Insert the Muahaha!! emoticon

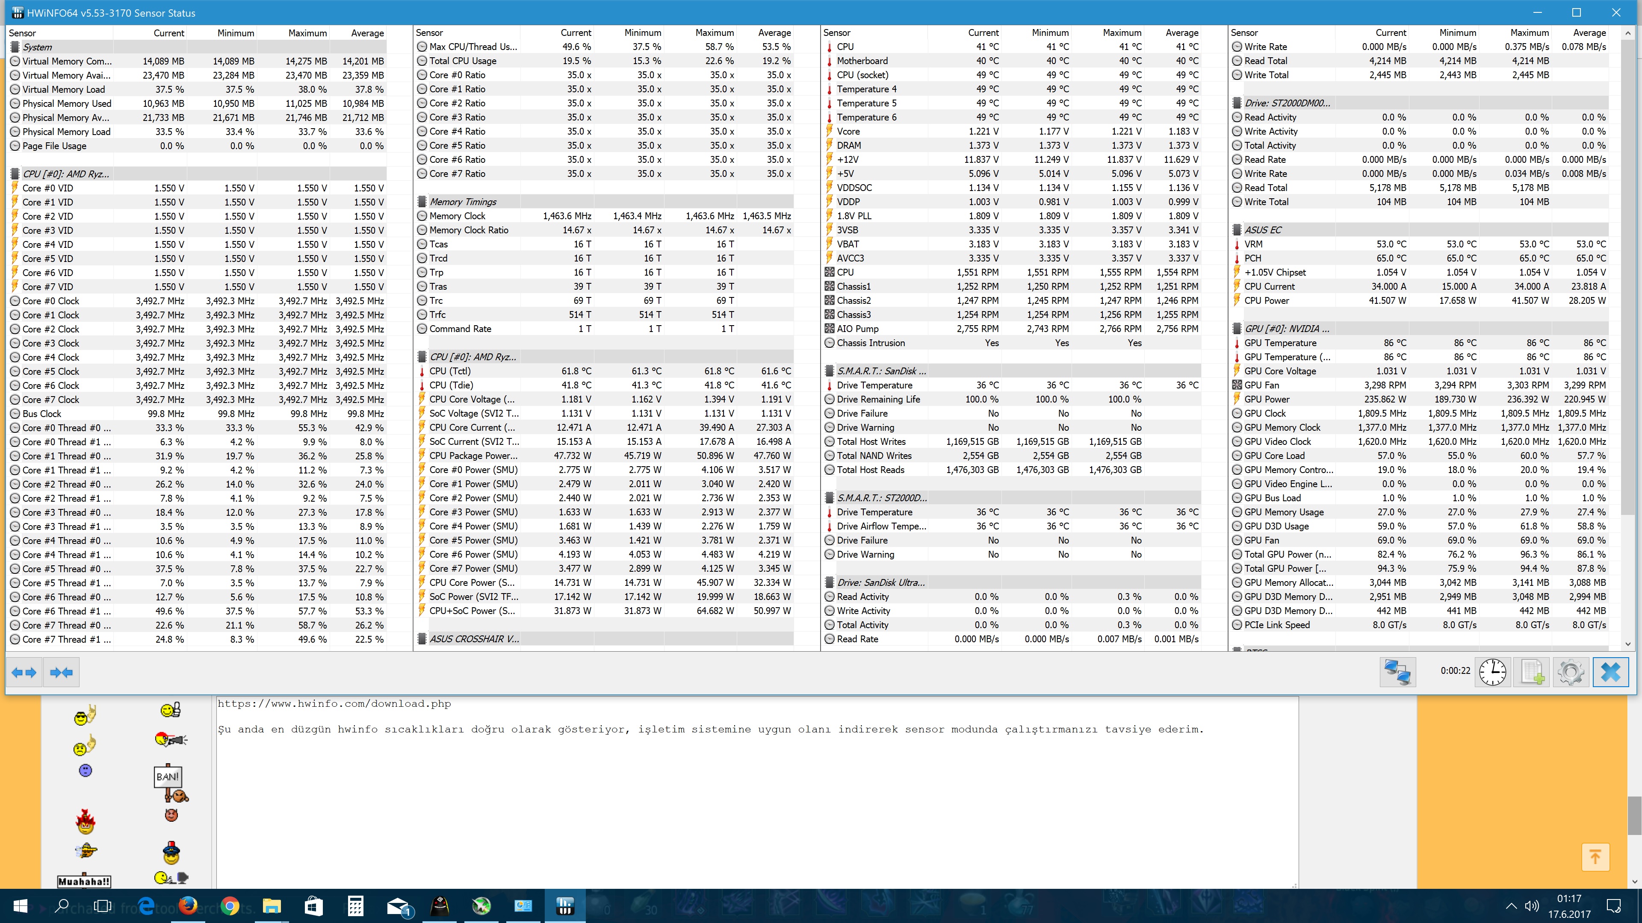pos(84,882)
